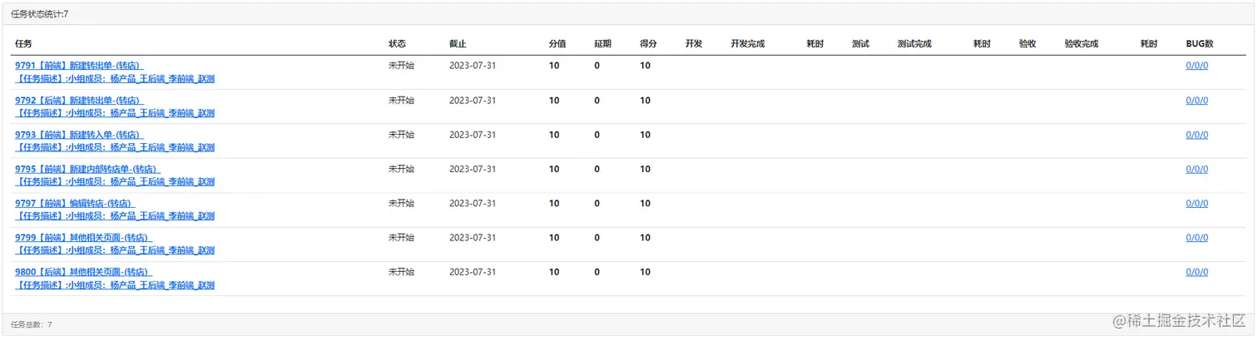Open task 9797 编辑转店 link
Screen dimensions: 1258x341
pyautogui.click(x=74, y=204)
